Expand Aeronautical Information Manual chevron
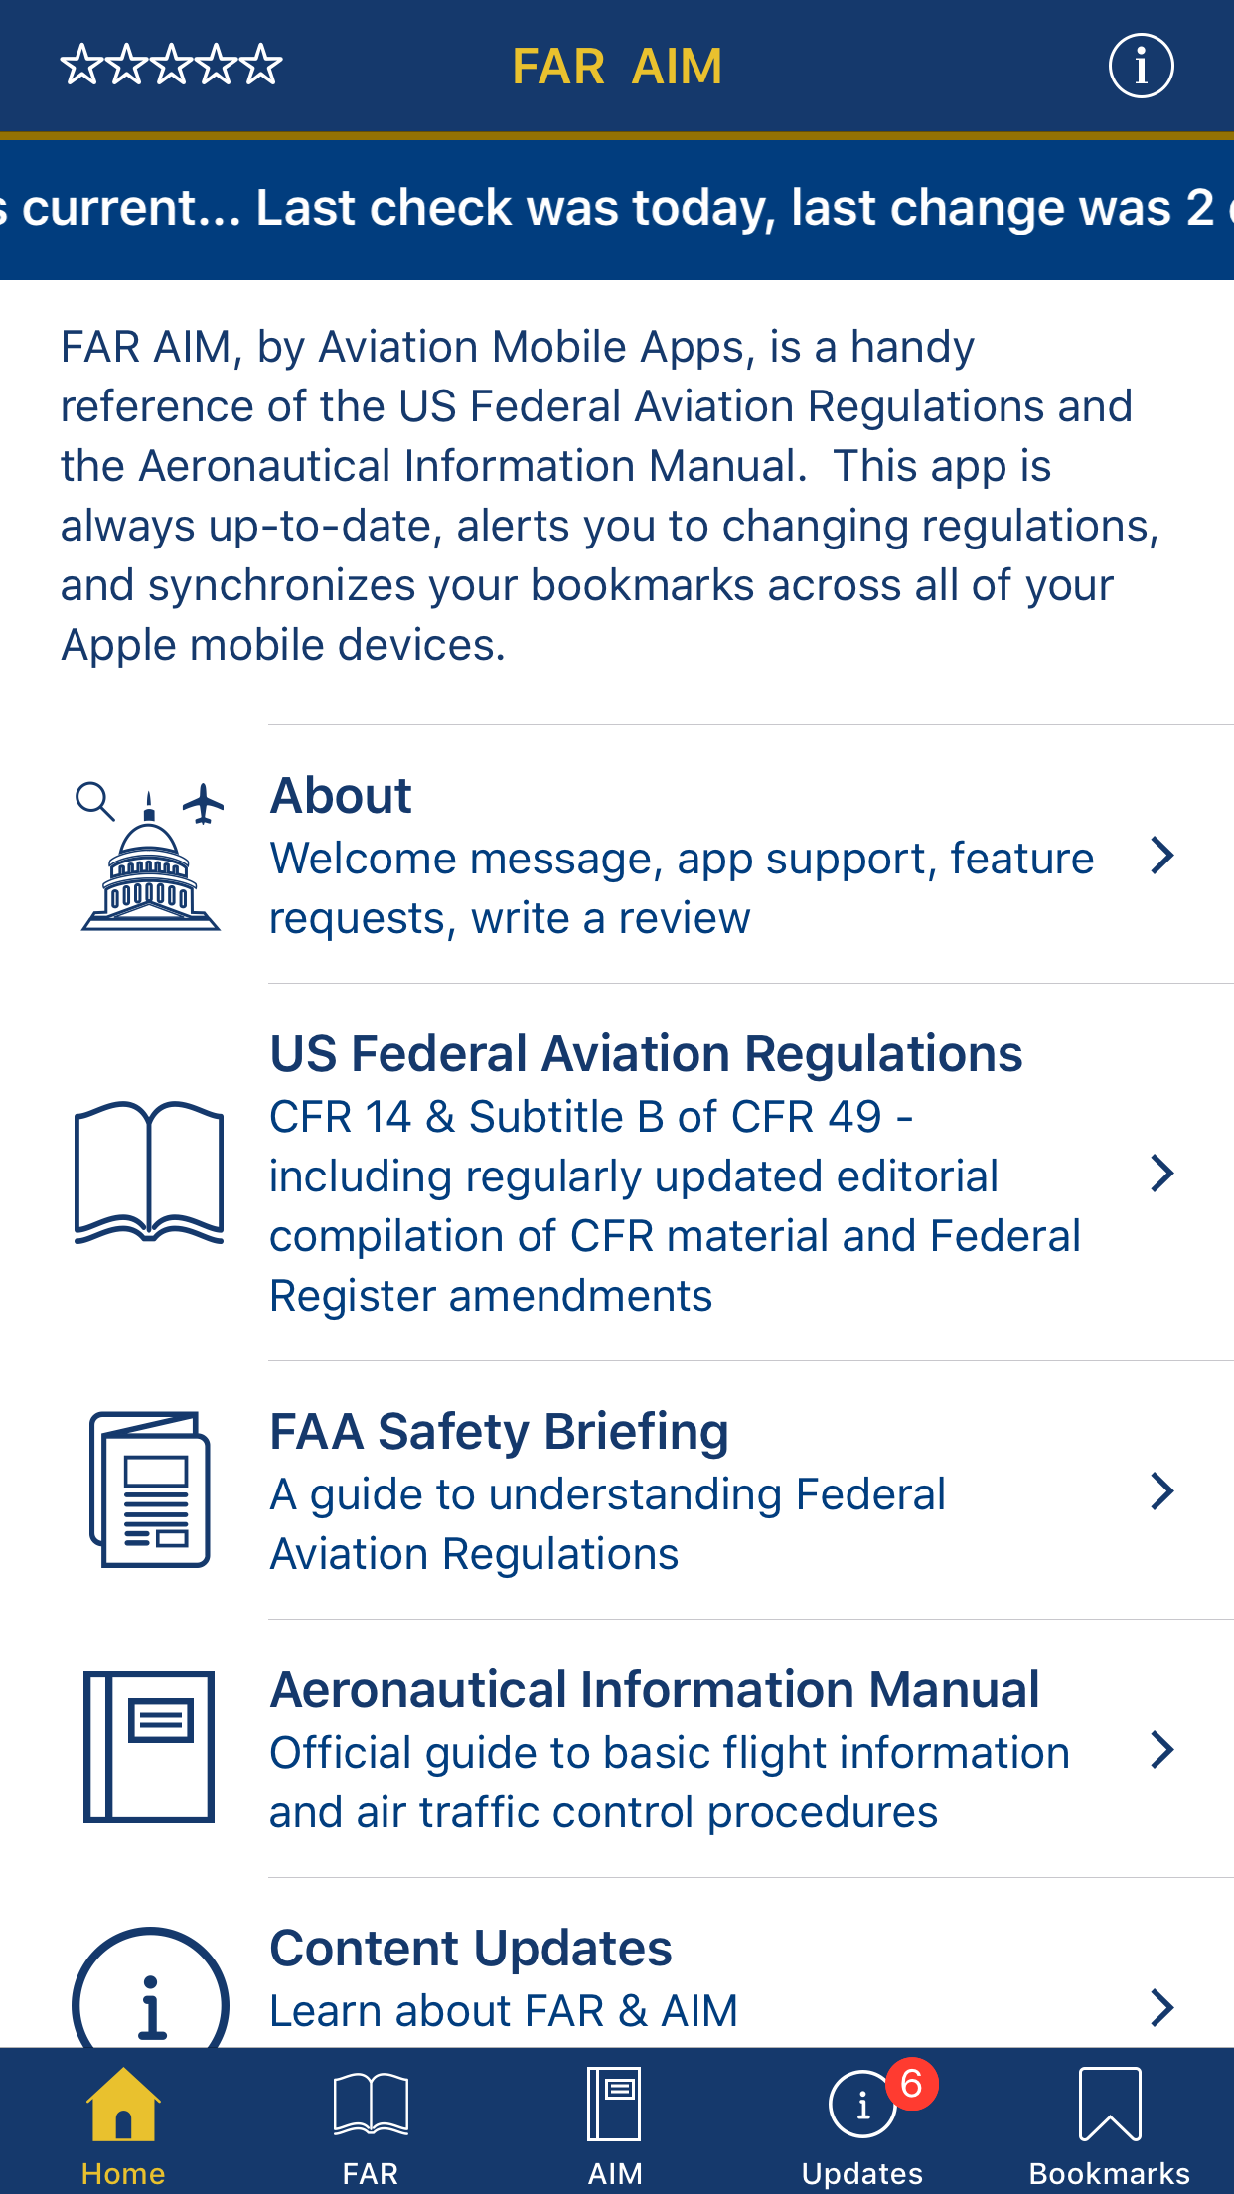 [1161, 1750]
